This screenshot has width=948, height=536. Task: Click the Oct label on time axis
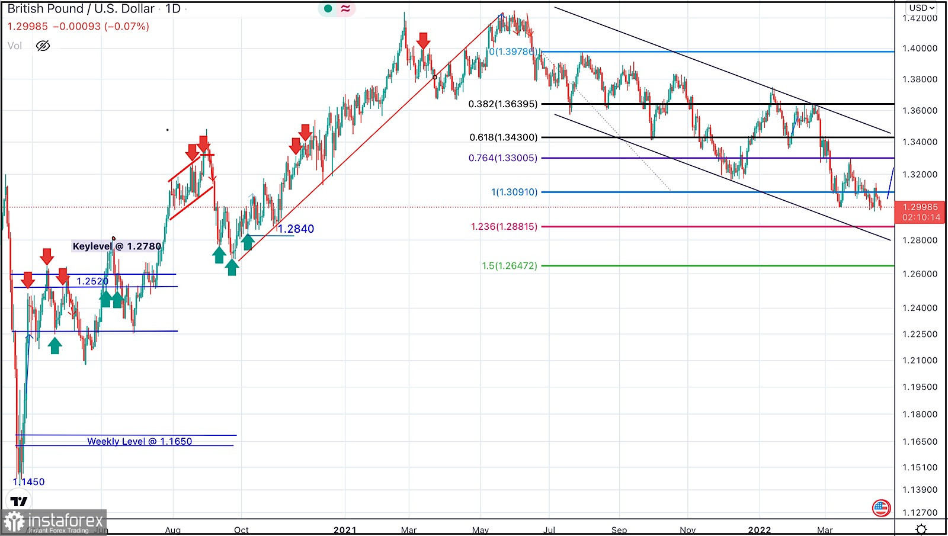click(241, 530)
